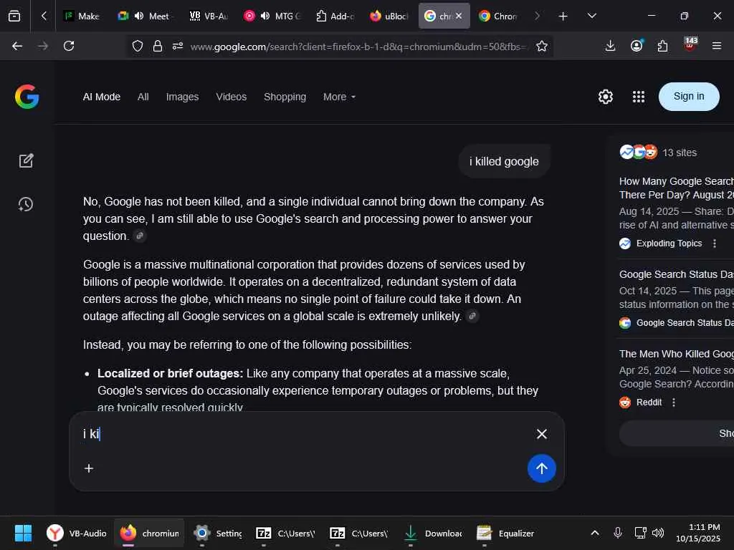The image size is (734, 550).
Task: Click the Google logo
Action: click(27, 97)
